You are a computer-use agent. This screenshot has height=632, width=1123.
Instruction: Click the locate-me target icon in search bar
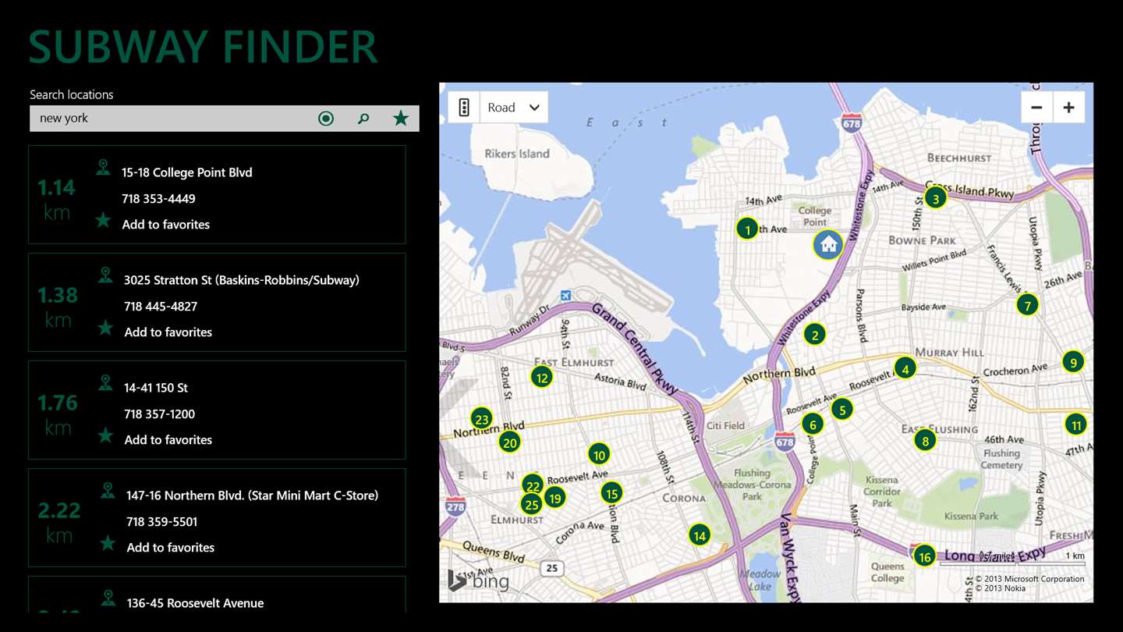pos(326,119)
